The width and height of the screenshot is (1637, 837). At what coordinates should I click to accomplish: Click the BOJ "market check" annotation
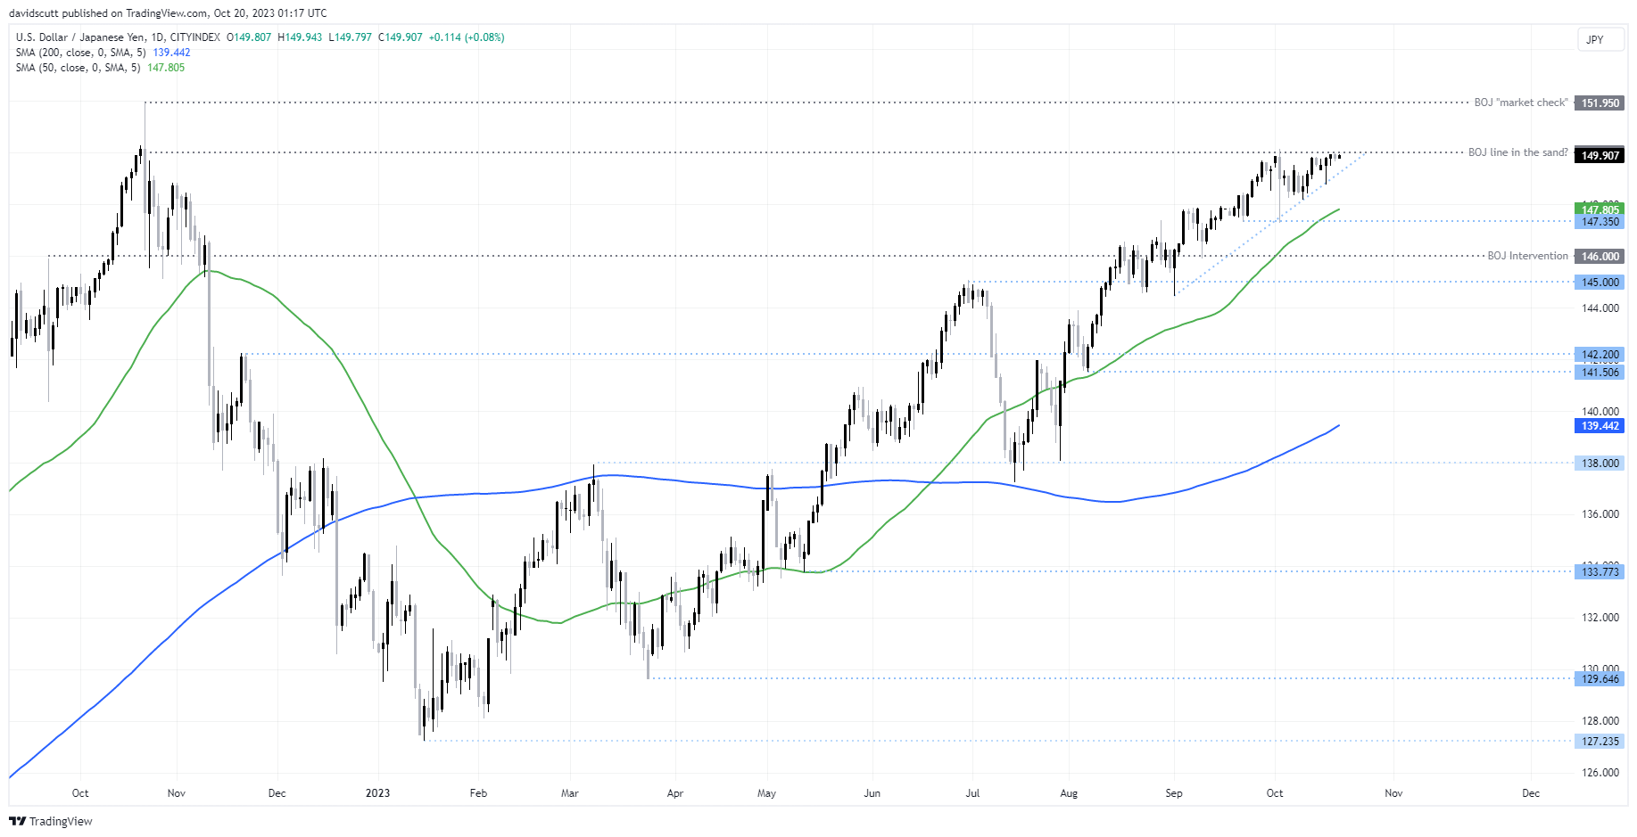[x=1521, y=103]
